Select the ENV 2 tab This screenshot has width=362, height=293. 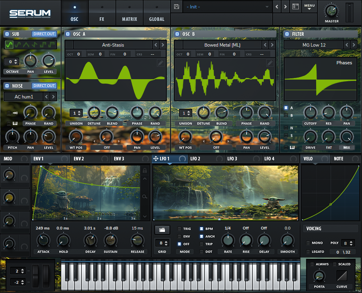(x=90, y=159)
